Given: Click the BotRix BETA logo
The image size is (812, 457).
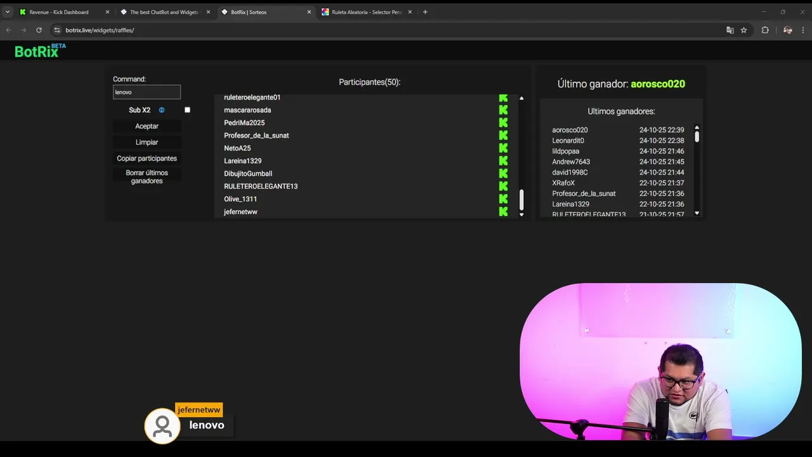Looking at the screenshot, I should pyautogui.click(x=40, y=51).
